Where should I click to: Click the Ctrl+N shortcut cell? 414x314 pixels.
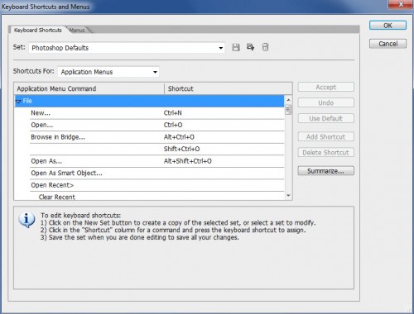coord(173,113)
